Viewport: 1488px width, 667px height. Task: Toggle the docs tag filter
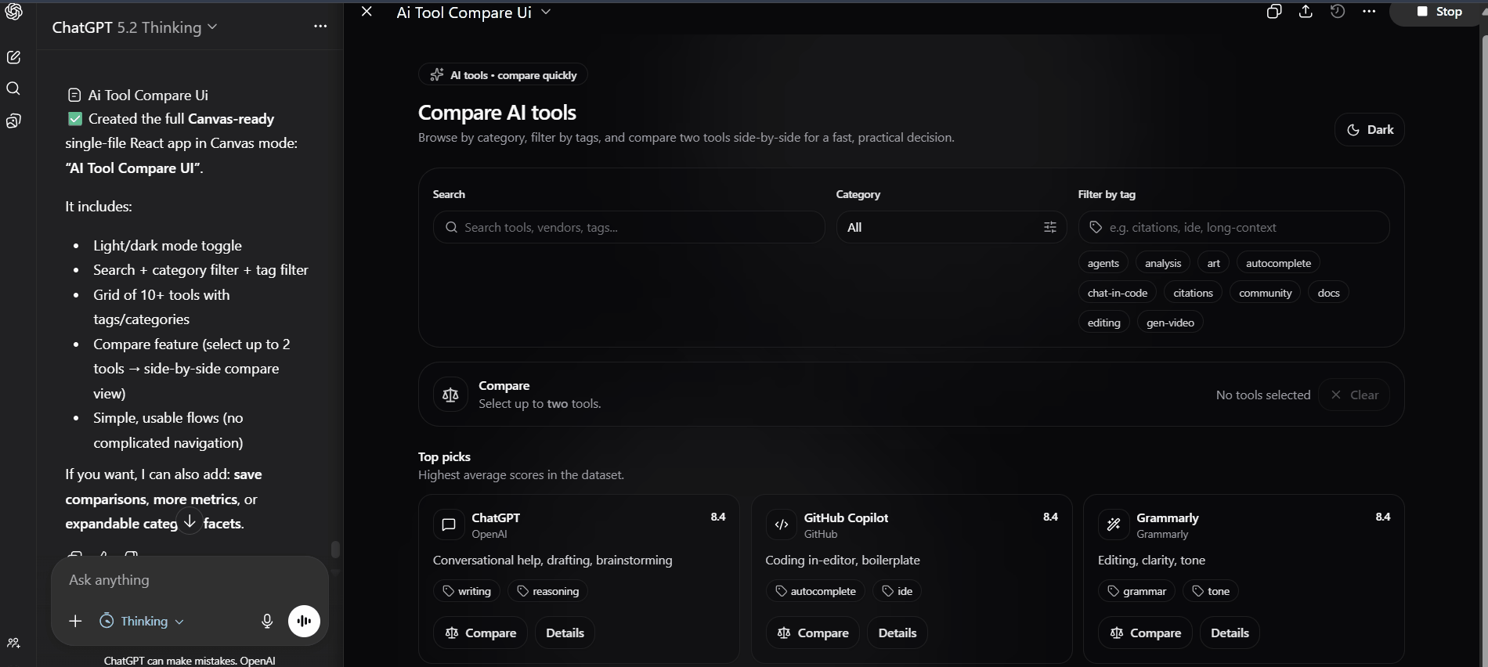pyautogui.click(x=1328, y=293)
